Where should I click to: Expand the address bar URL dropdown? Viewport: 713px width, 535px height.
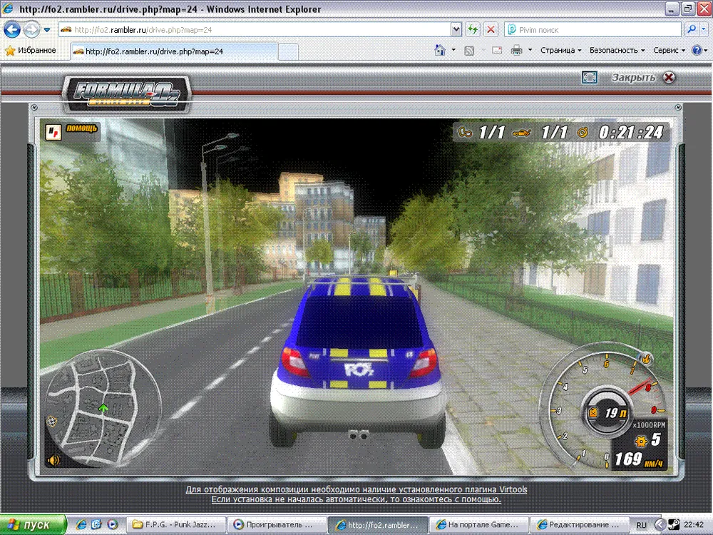click(456, 30)
